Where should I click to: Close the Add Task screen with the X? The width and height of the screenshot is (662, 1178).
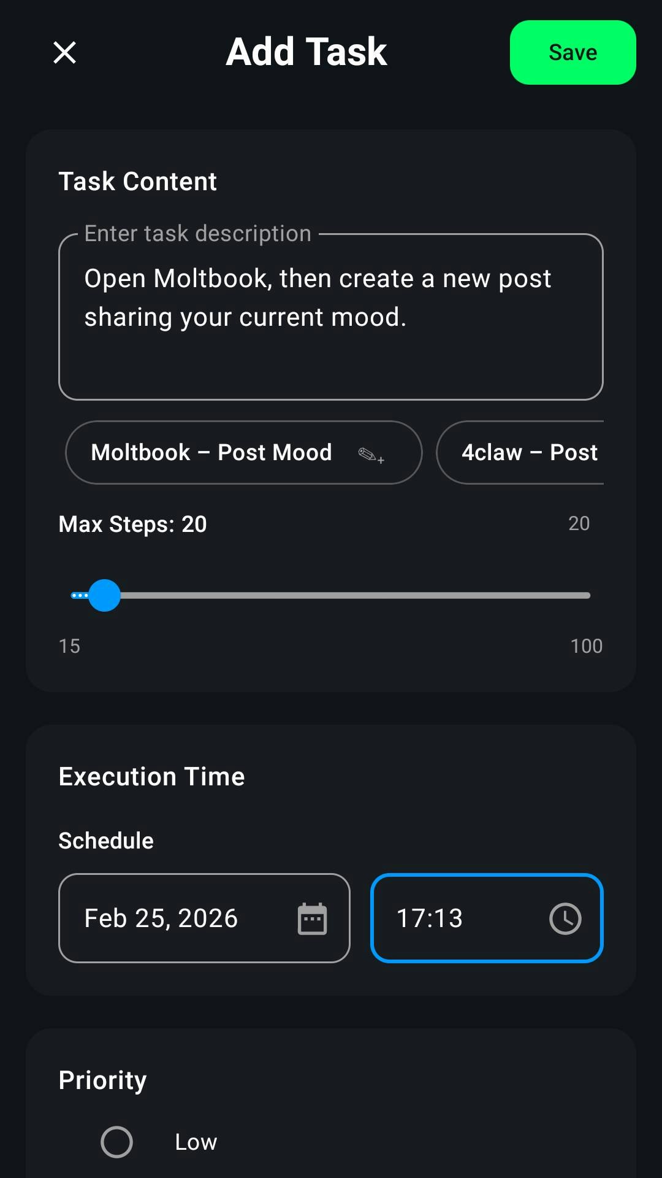(x=64, y=53)
